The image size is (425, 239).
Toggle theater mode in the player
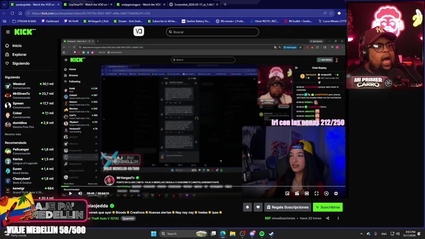[307, 193]
